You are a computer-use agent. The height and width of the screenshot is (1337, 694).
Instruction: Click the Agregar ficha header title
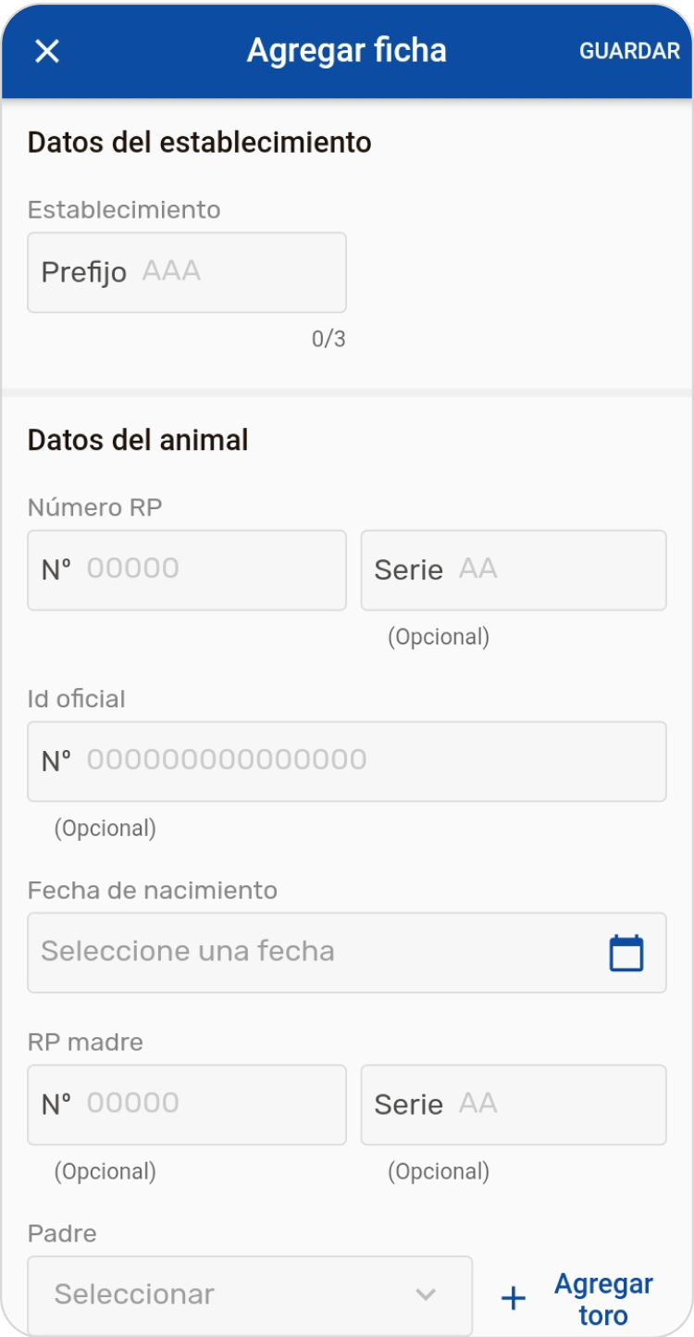tap(347, 51)
